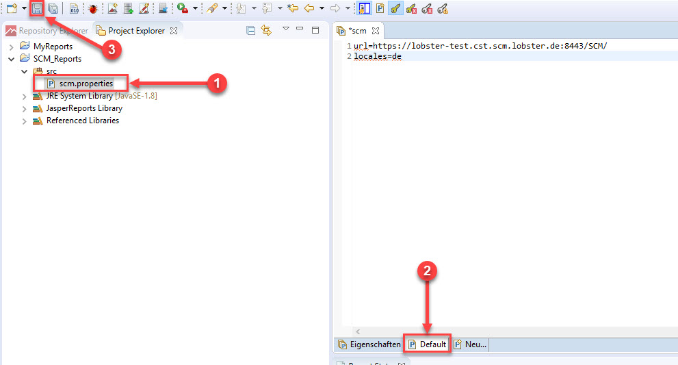Switch to the Repository Explorer tab
This screenshot has width=678, height=365.
point(47,31)
